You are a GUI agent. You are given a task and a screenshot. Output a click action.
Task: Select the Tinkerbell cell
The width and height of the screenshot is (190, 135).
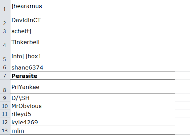tap(93, 42)
